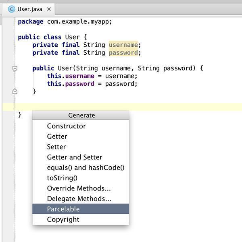The width and height of the screenshot is (242, 242).
Task: Switch to the User.java editor tab
Action: click(x=30, y=9)
